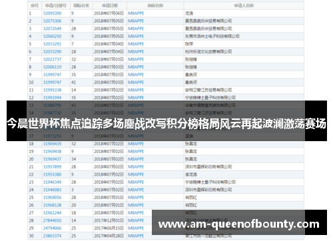This screenshot has height=241, width=333.
Task: Select the applicant name in row 21
Action: point(208,167)
